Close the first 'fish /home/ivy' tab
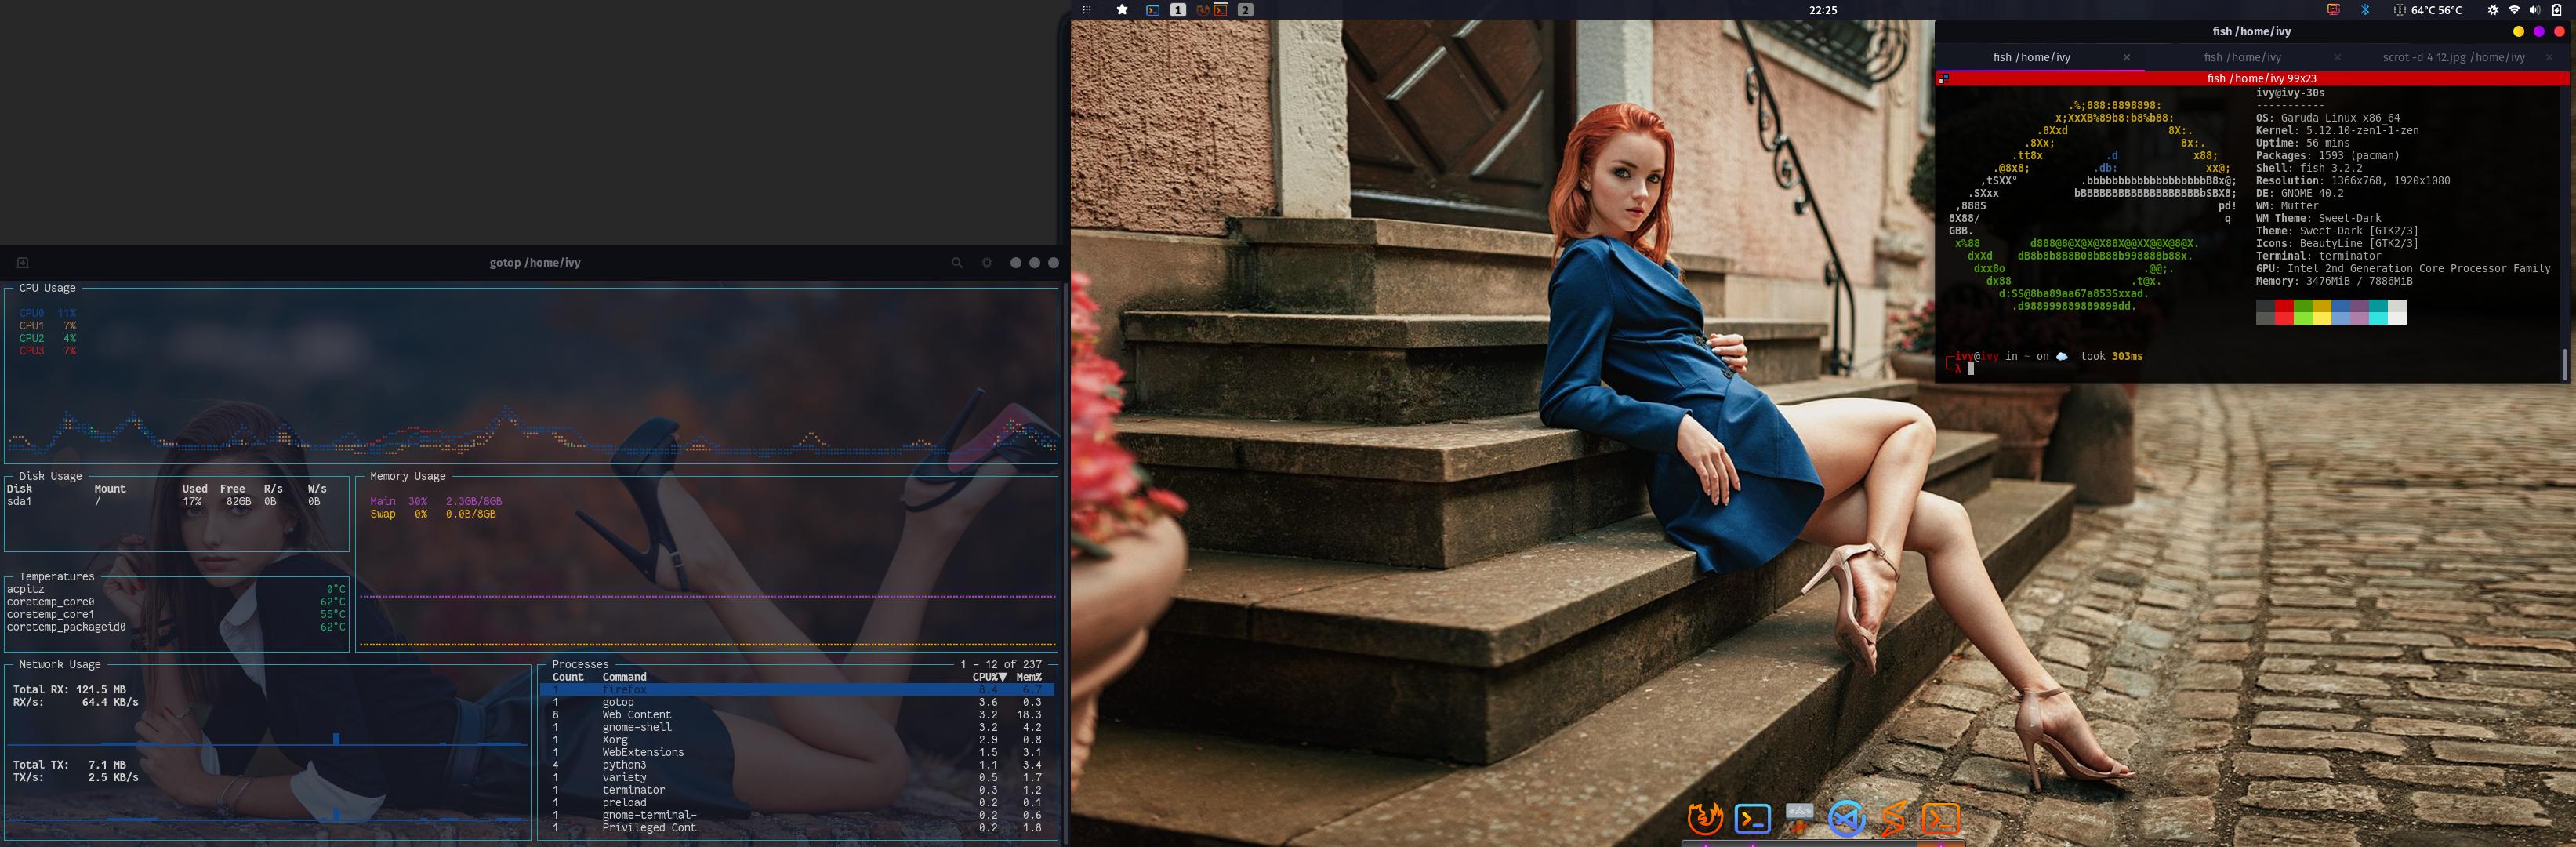This screenshot has width=2576, height=847. tap(2127, 58)
